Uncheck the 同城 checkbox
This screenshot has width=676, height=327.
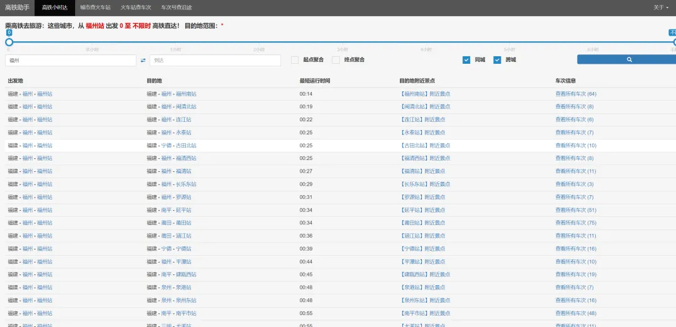(x=466, y=60)
